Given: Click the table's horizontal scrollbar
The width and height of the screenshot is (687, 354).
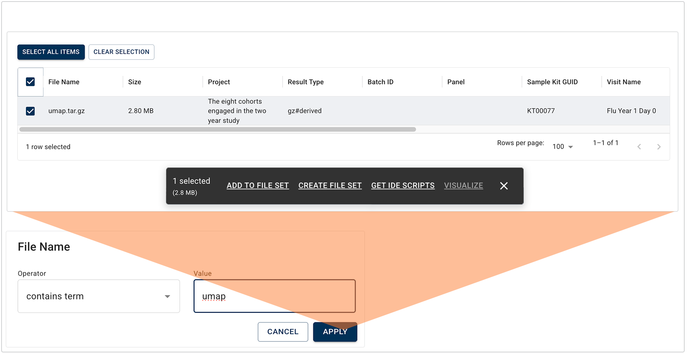Looking at the screenshot, I should point(217,129).
